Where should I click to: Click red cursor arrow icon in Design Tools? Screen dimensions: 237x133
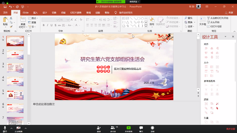[x=217, y=108]
